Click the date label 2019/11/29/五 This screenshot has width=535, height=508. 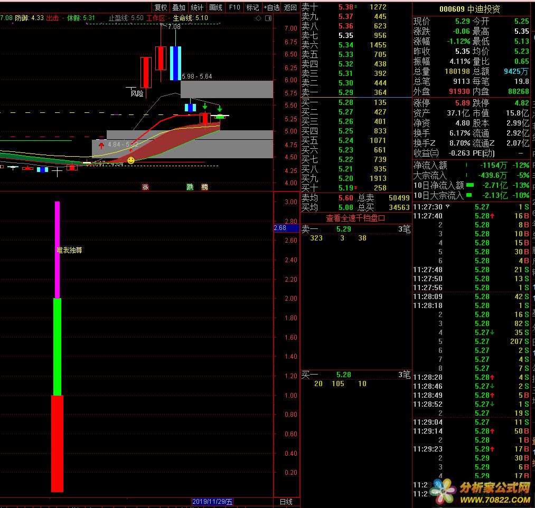[212, 502]
